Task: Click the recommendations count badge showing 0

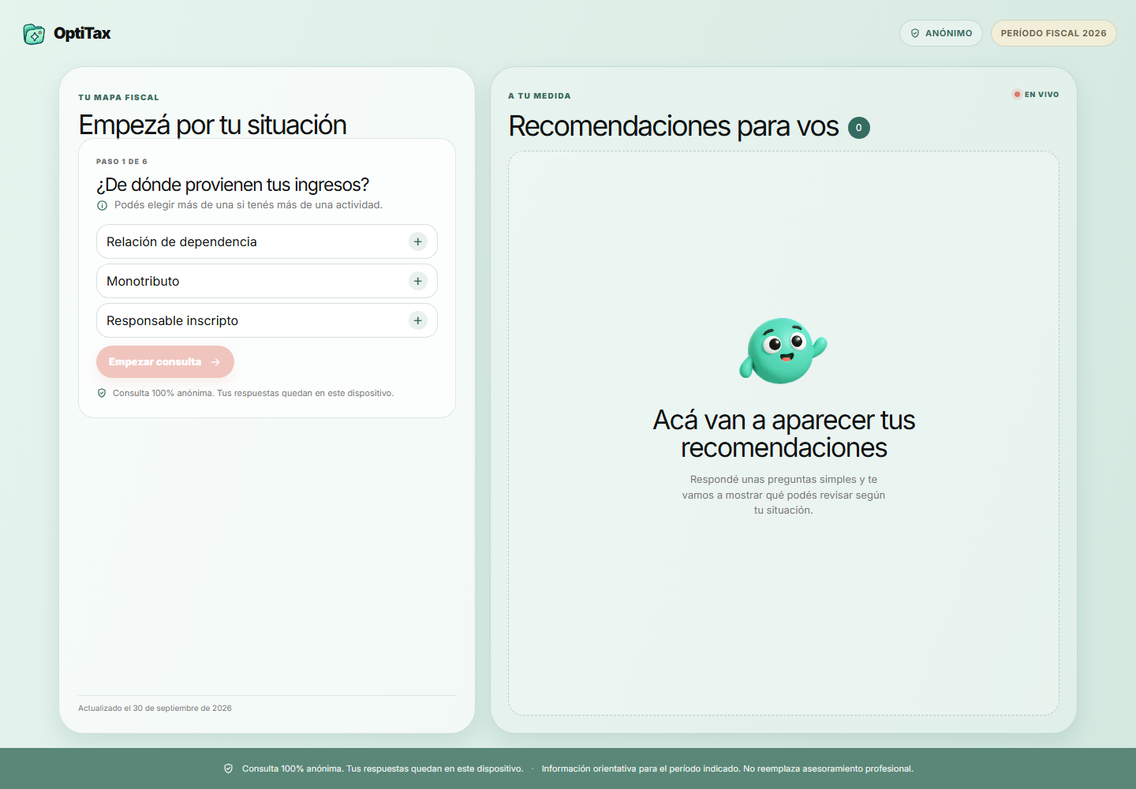Action: click(859, 128)
